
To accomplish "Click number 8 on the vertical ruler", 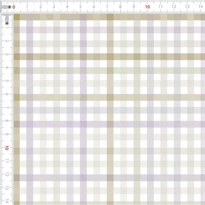I will (7, 121).
